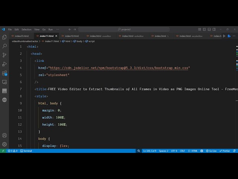Open the Run menu

click(51, 29)
